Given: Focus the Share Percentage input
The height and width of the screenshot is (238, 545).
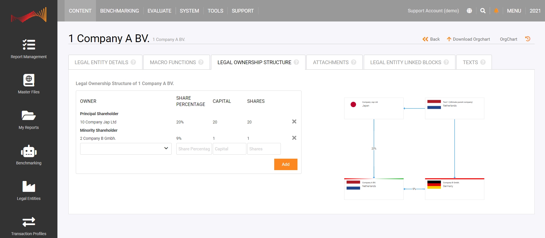Looking at the screenshot, I should pos(194,149).
